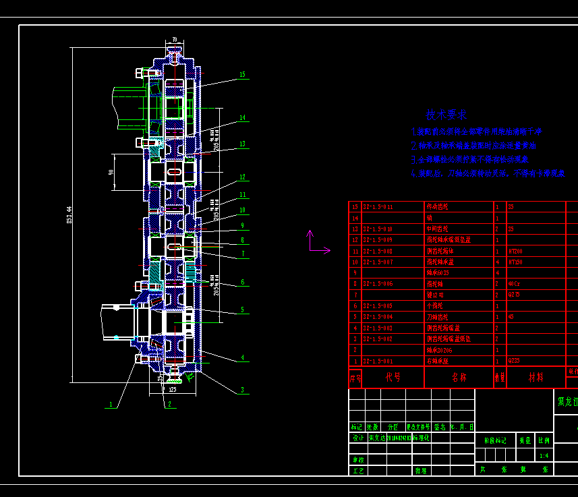This screenshot has height=497, width=578.
Task: Select technical requirement line 1 in blue
Action: (x=476, y=131)
